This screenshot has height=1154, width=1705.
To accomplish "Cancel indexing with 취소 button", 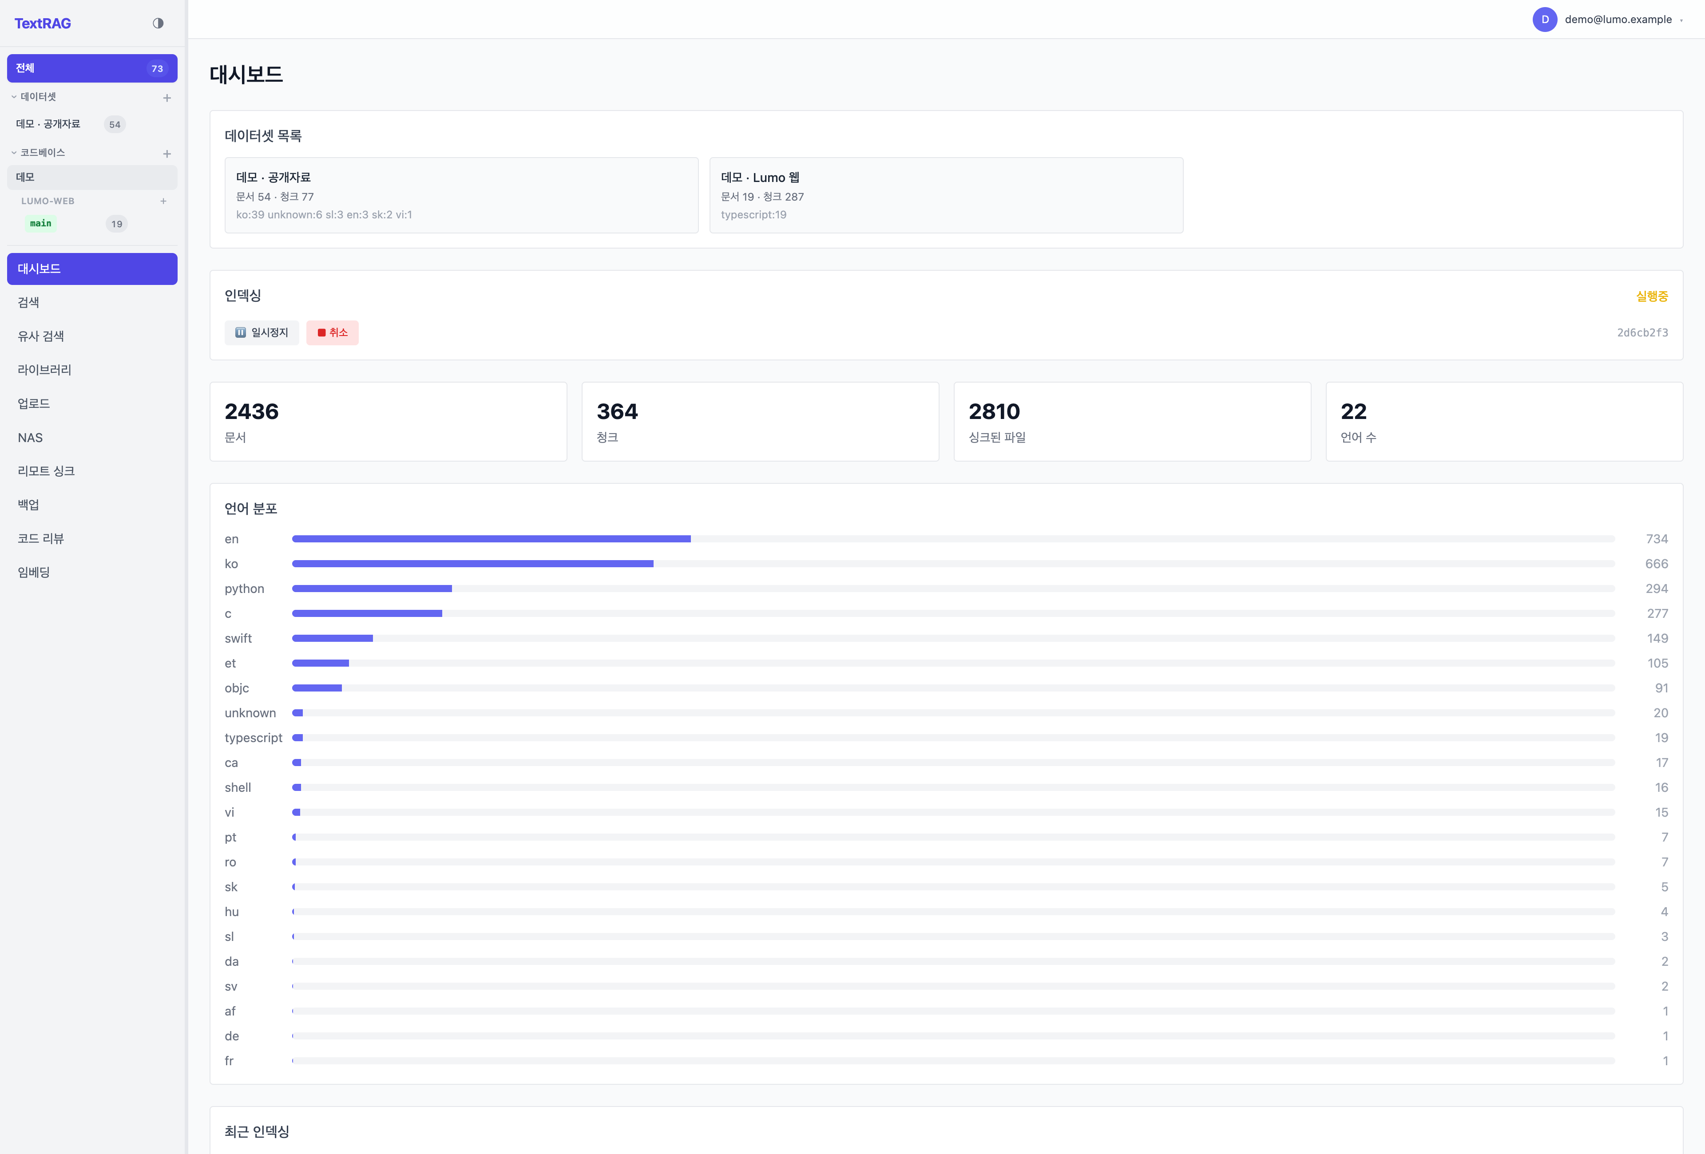I will pos(333,333).
